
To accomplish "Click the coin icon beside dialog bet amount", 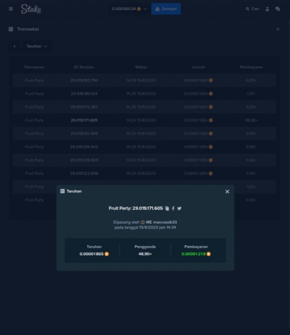I will [x=106, y=254].
